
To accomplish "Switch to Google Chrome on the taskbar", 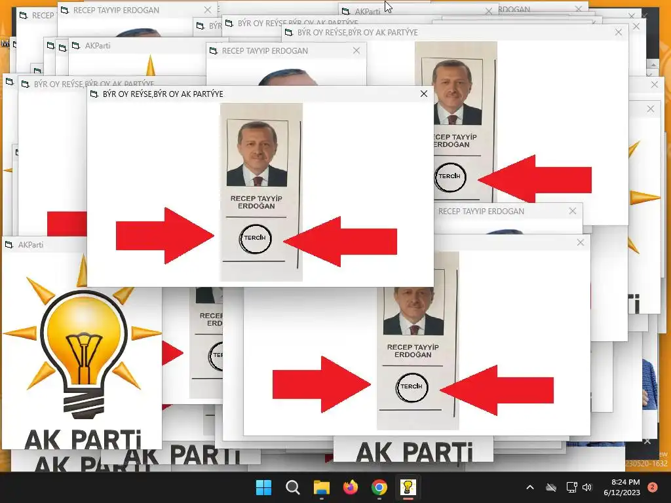I will point(379,487).
